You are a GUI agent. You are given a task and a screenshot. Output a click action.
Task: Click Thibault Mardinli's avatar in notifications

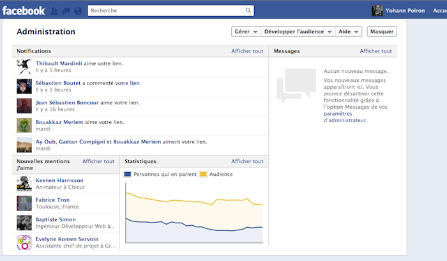[24, 67]
